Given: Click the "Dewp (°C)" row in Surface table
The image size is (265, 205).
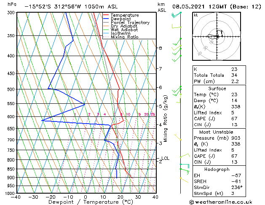Looking at the screenshot, I should [219, 101].
